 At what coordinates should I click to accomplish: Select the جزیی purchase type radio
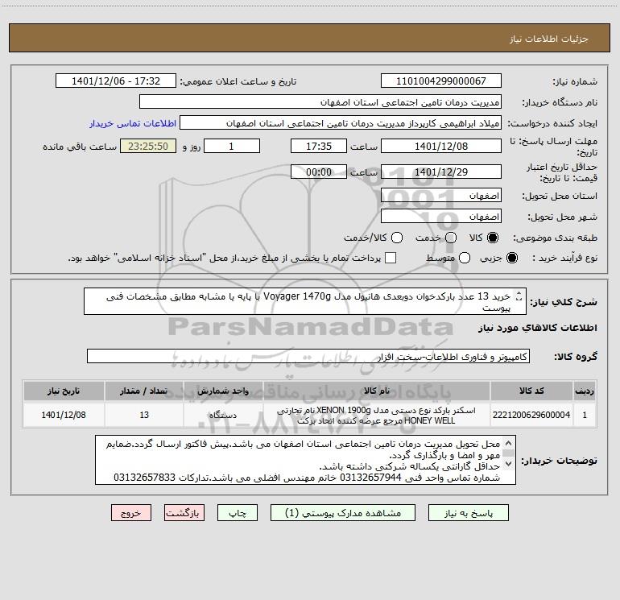click(x=511, y=258)
